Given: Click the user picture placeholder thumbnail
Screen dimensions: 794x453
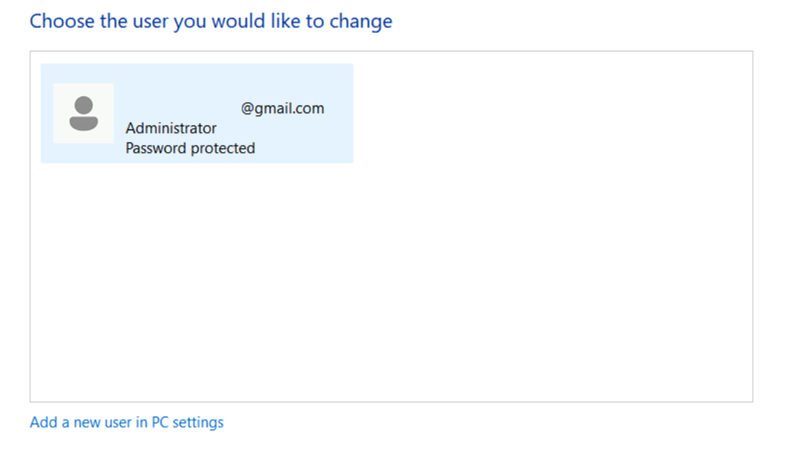Looking at the screenshot, I should (83, 113).
